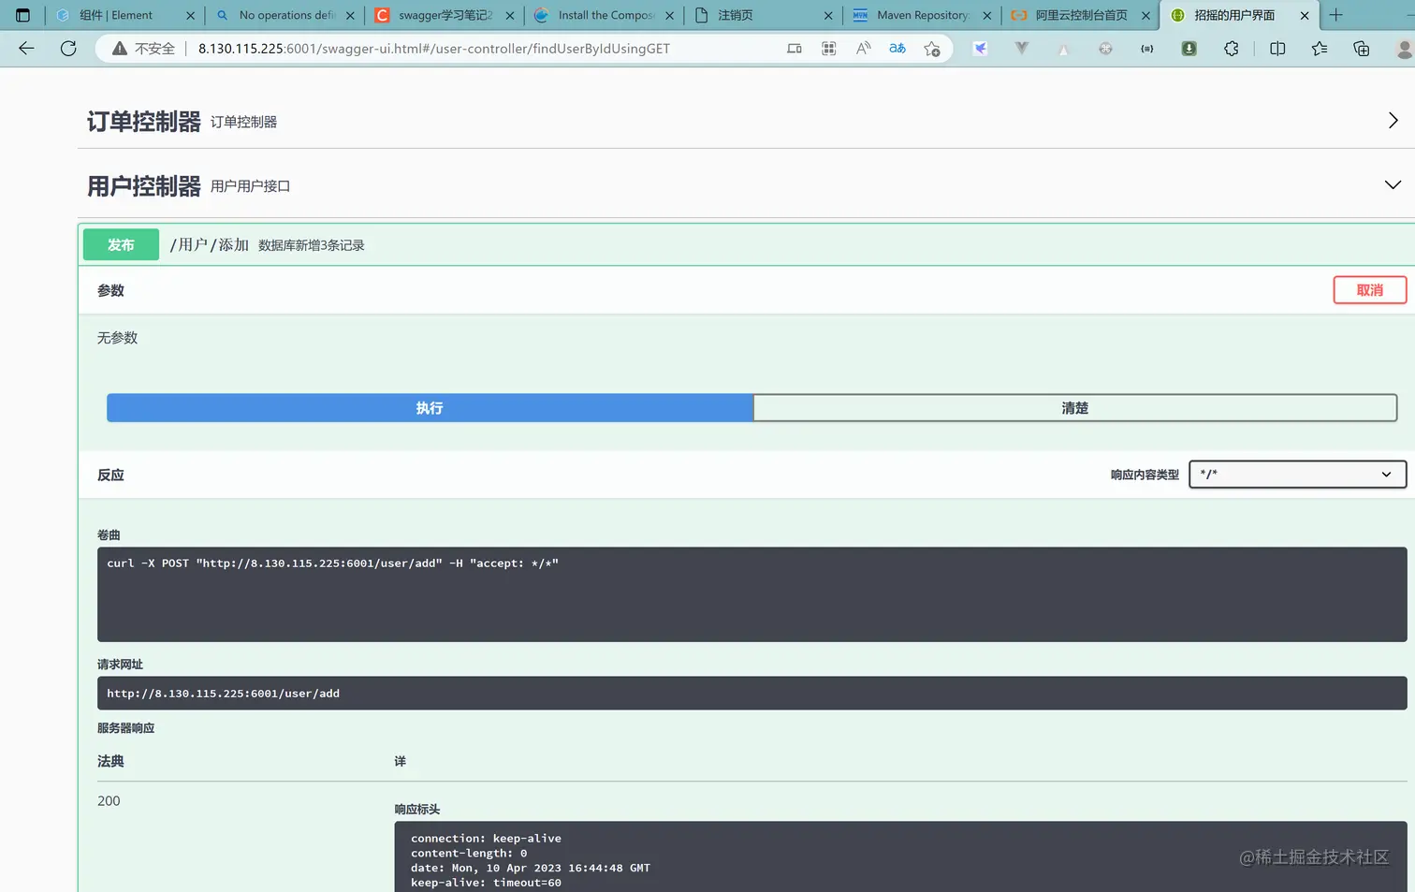This screenshot has width=1415, height=892.
Task: Open the QR code grid icon
Action: pyautogui.click(x=829, y=49)
